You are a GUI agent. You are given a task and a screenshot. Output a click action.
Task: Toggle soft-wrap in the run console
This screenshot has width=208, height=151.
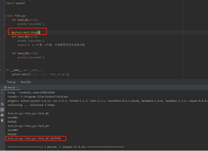tap(2, 104)
